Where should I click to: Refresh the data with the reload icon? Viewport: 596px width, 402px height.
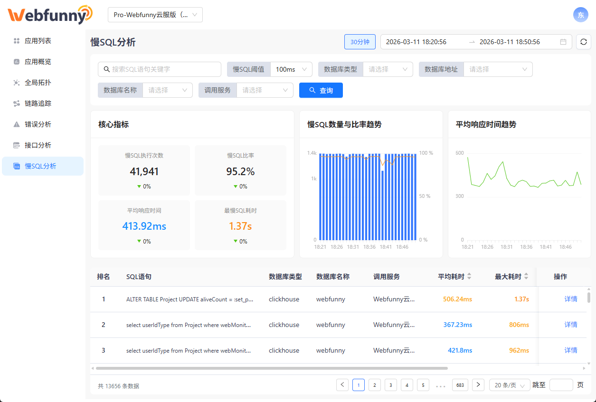pyautogui.click(x=583, y=42)
